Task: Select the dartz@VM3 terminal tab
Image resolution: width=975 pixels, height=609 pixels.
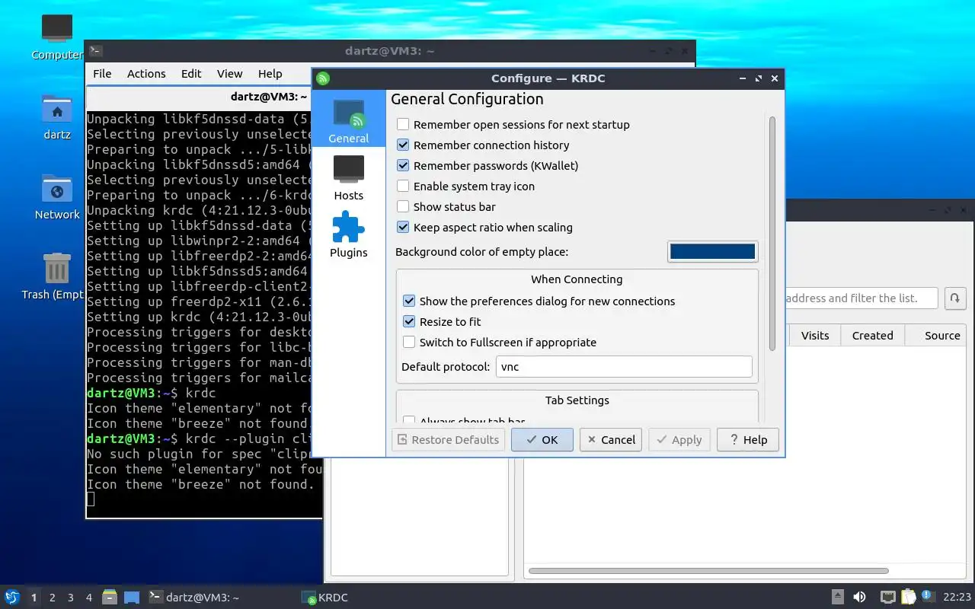Action: pos(269,97)
